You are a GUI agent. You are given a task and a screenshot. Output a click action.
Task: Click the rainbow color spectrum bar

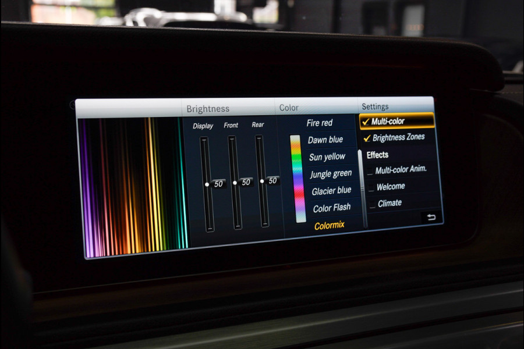(298, 179)
